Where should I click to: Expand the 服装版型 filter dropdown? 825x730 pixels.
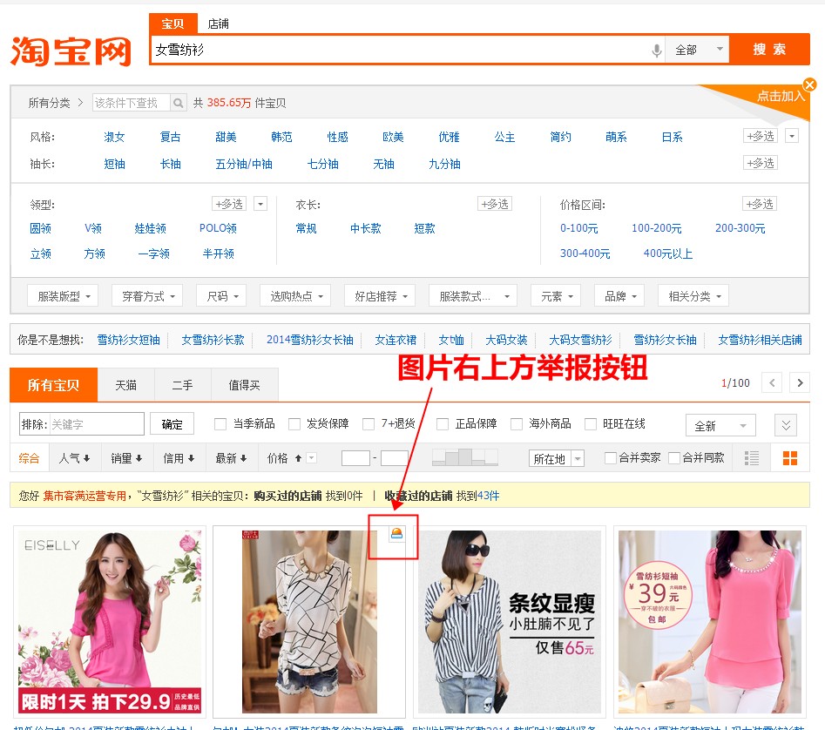pyautogui.click(x=63, y=296)
